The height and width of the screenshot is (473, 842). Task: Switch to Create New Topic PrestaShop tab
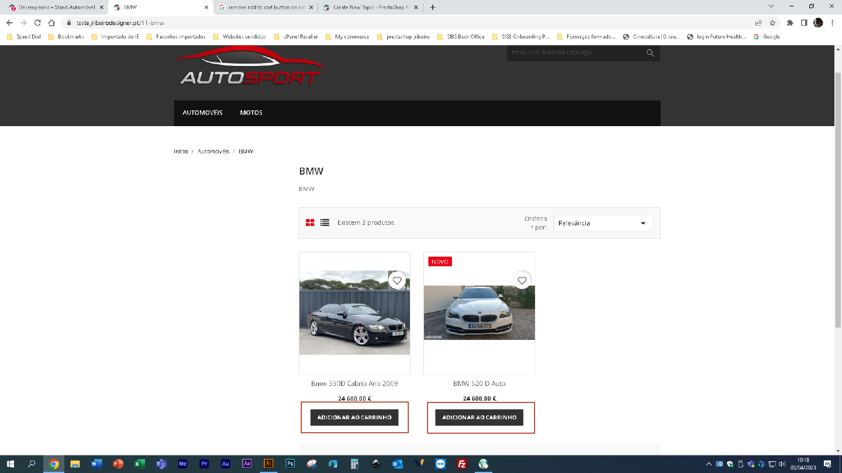click(371, 7)
